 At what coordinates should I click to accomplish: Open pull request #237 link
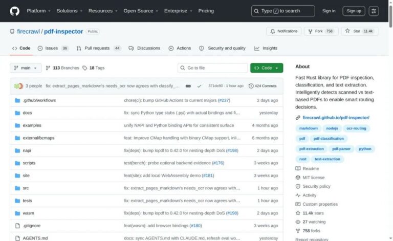tap(224, 100)
